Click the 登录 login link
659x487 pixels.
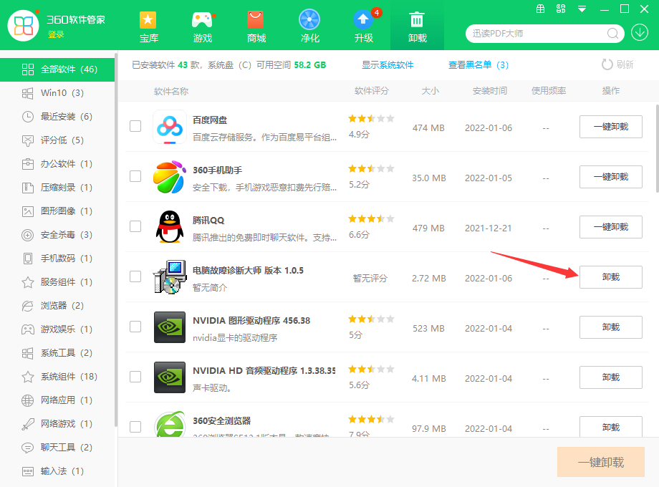click(x=56, y=34)
